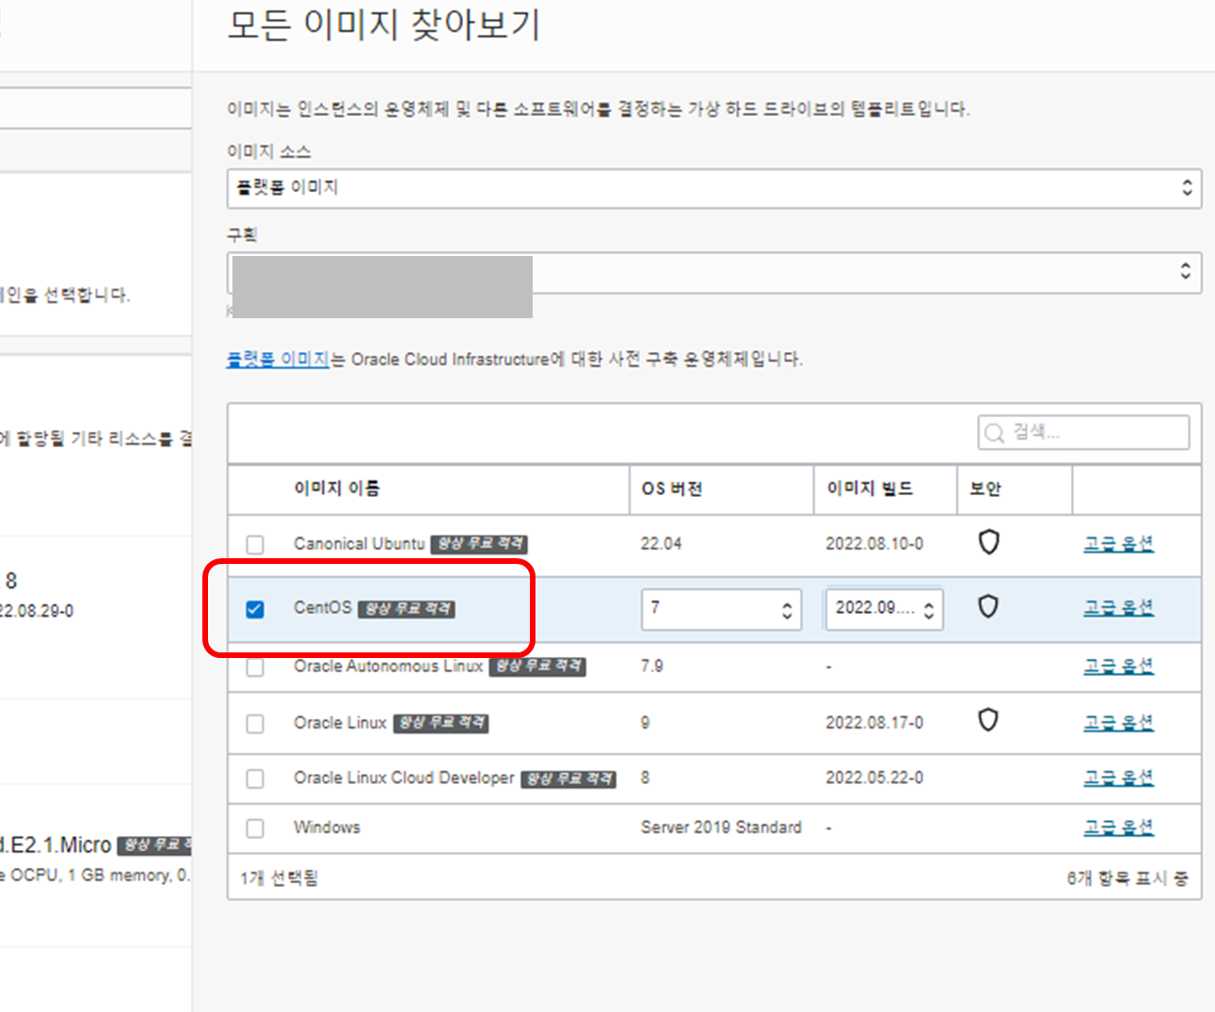Click the 검색 search input field
This screenshot has width=1215, height=1012.
(1083, 433)
